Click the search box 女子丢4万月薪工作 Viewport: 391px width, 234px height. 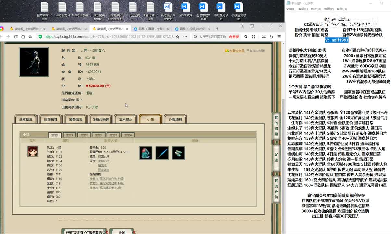213,37
